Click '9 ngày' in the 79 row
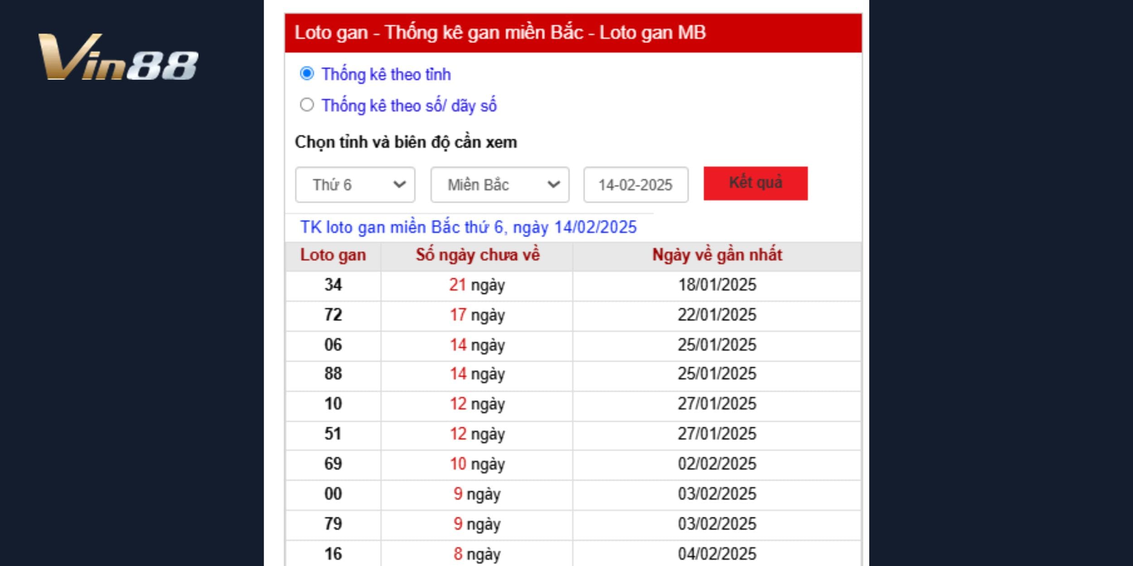 pos(477,524)
